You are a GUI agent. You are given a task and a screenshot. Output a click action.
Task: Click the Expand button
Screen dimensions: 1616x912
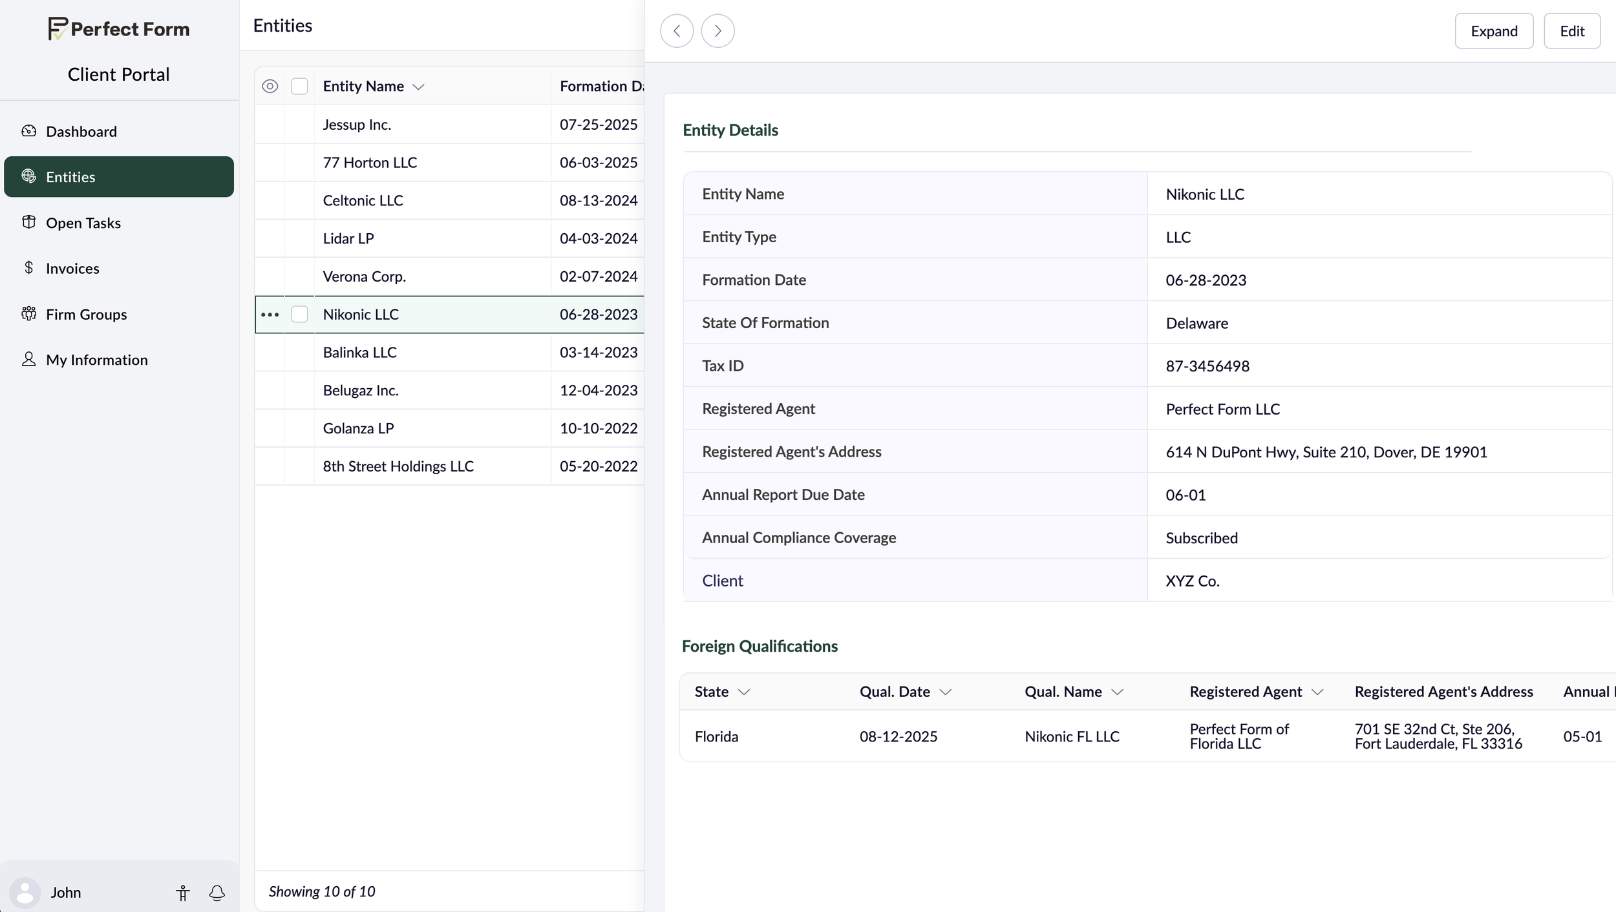(x=1494, y=31)
